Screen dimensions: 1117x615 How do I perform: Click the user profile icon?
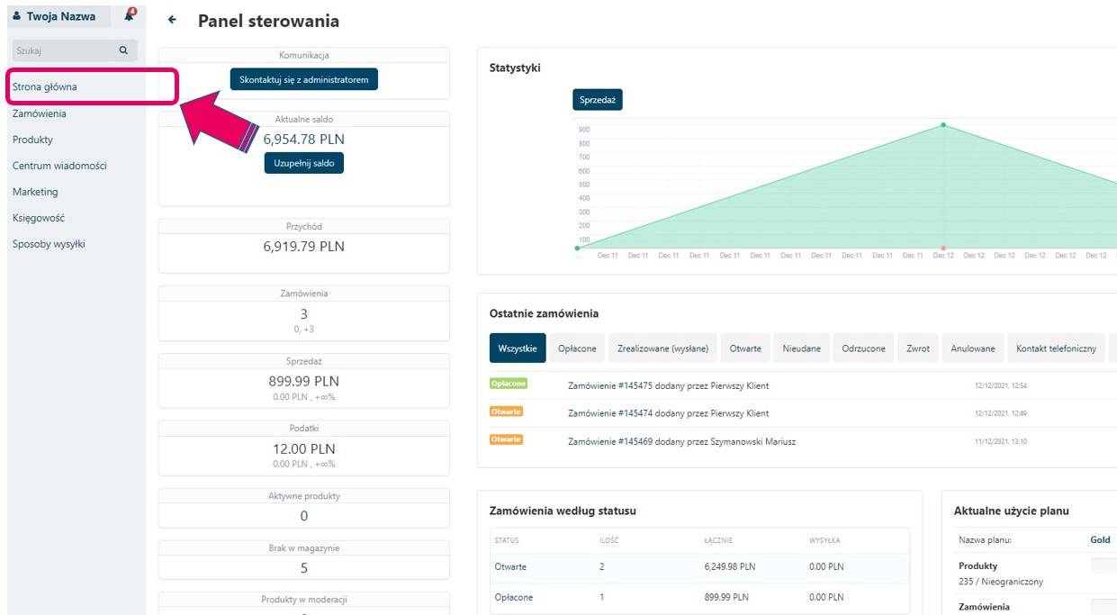(x=17, y=16)
